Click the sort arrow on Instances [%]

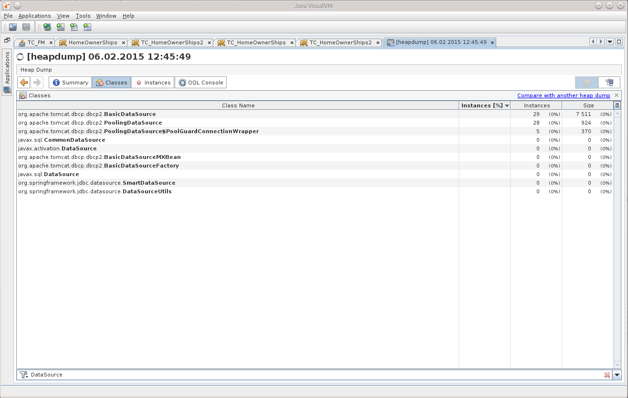point(507,105)
